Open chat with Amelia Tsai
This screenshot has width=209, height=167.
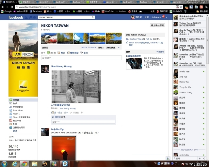189,71
